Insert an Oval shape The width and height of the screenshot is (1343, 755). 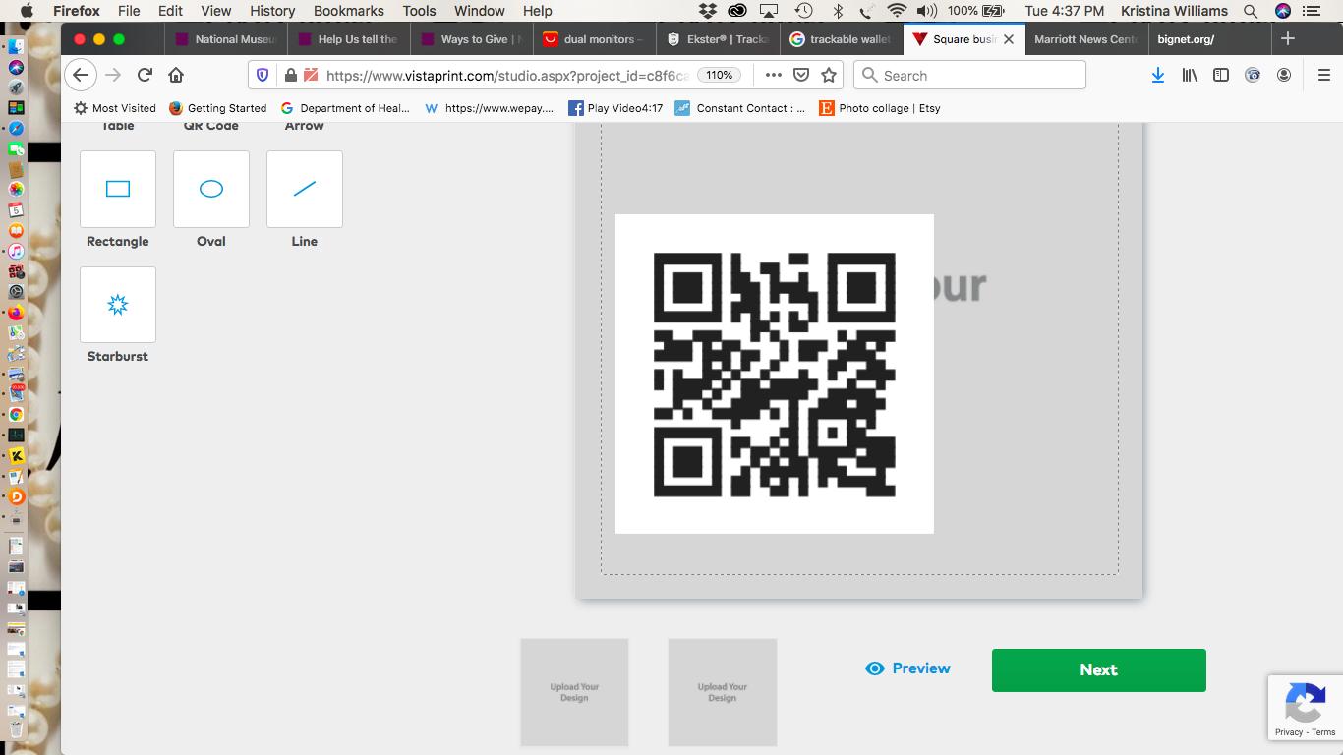coord(211,189)
